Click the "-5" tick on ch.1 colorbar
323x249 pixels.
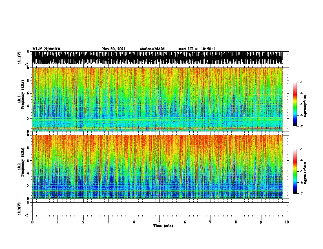301,104
